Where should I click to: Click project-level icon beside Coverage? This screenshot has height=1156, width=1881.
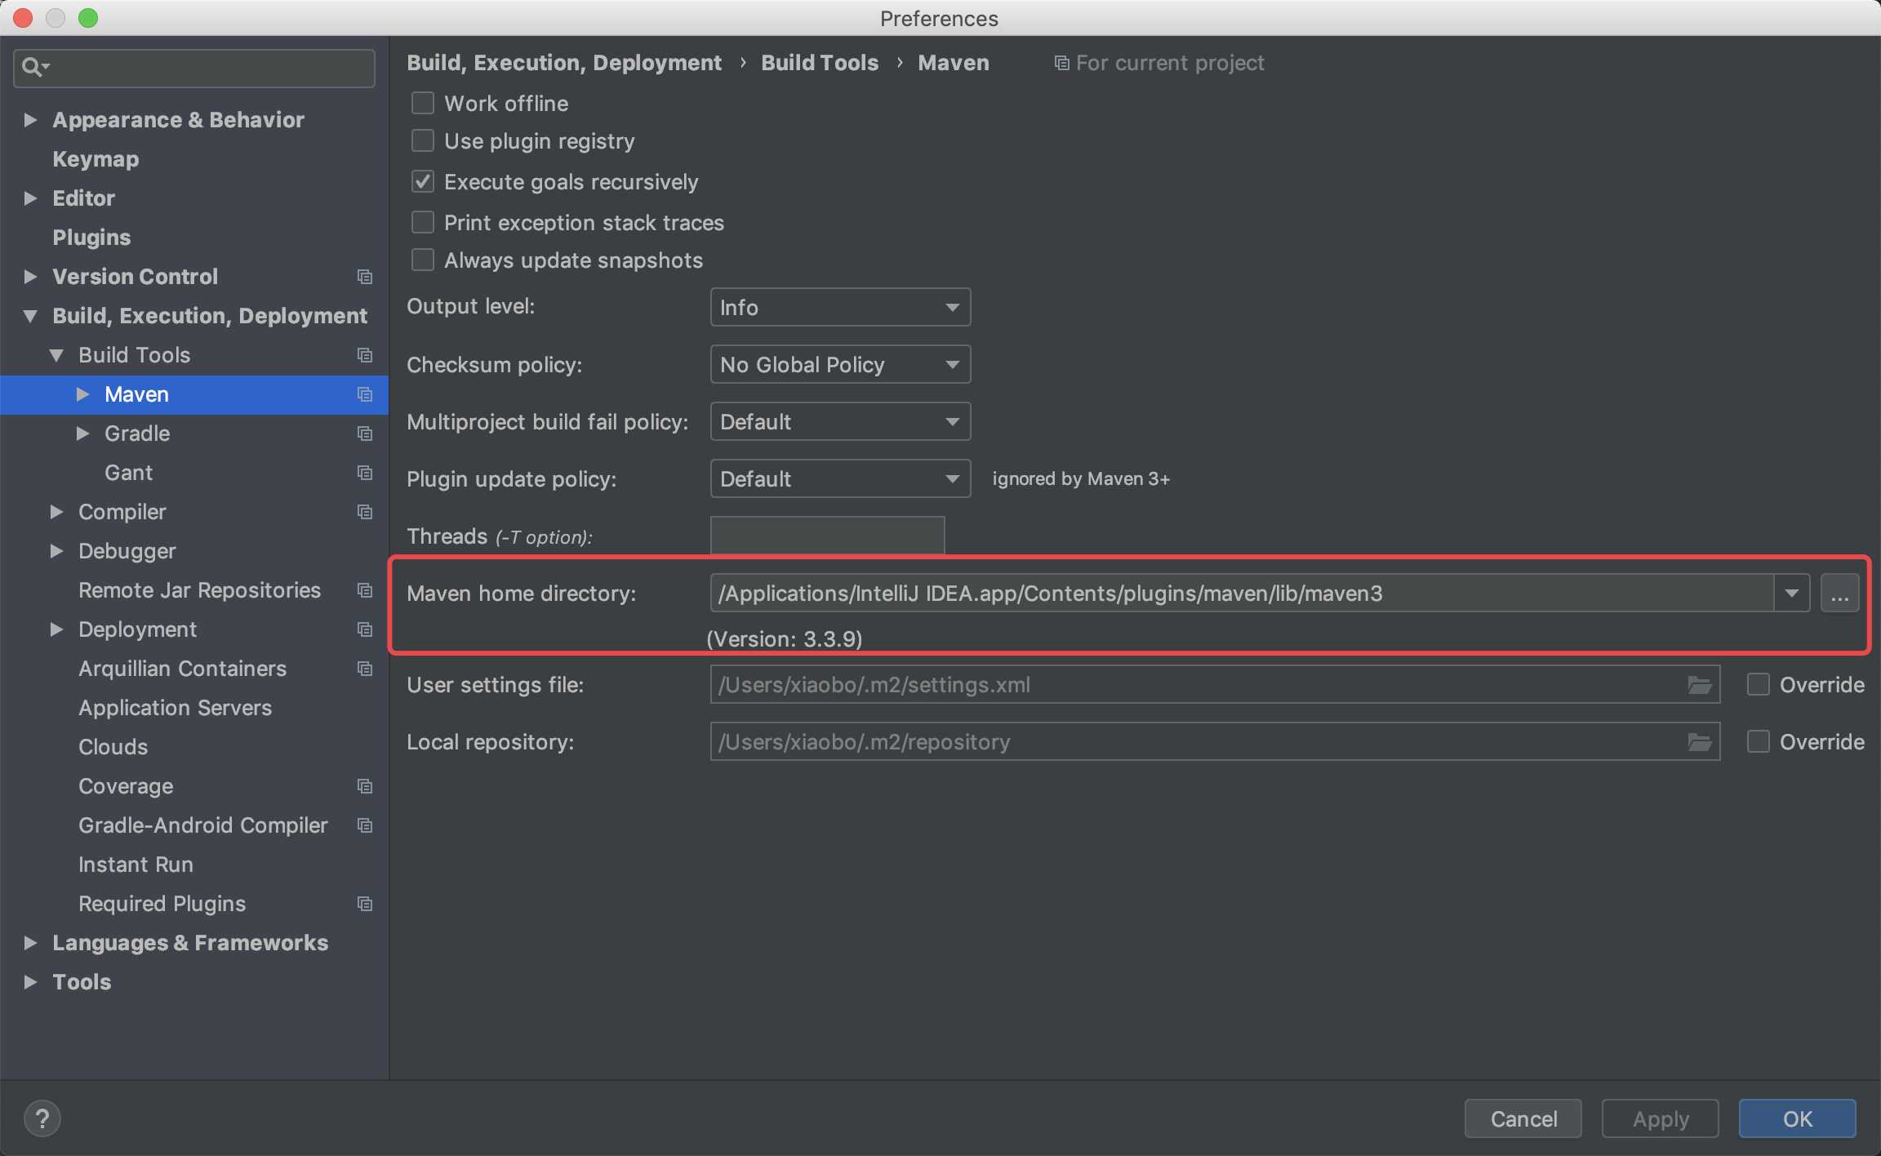365,786
